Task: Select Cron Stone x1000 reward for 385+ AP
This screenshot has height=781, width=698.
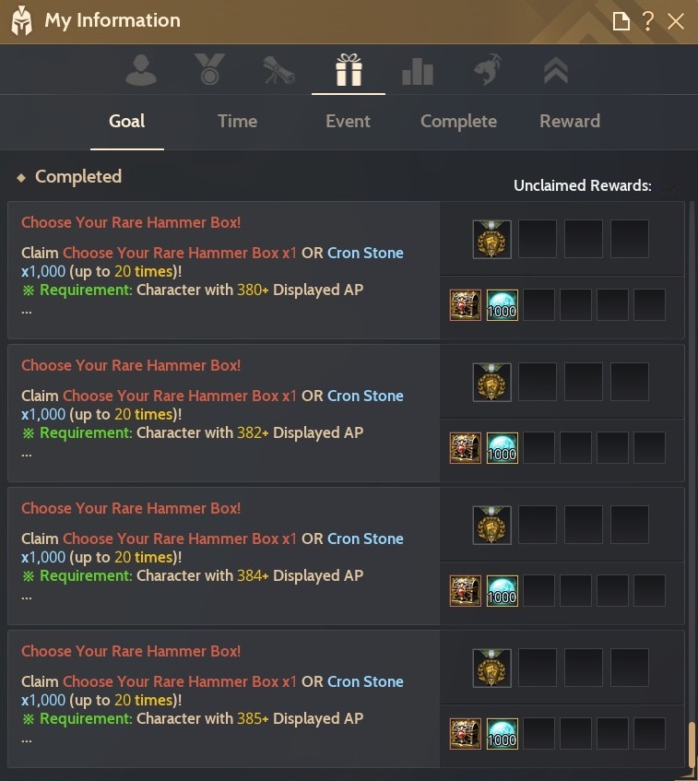Action: (x=502, y=734)
